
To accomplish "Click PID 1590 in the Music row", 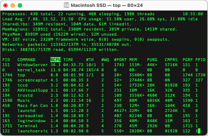I will 7,100.
